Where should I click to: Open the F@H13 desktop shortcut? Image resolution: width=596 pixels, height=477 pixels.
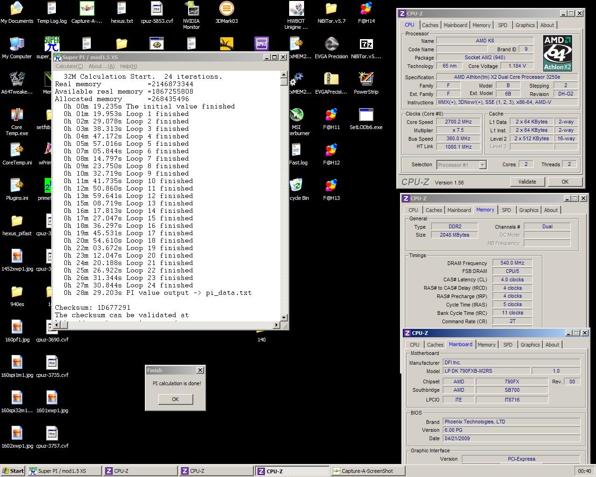(331, 190)
